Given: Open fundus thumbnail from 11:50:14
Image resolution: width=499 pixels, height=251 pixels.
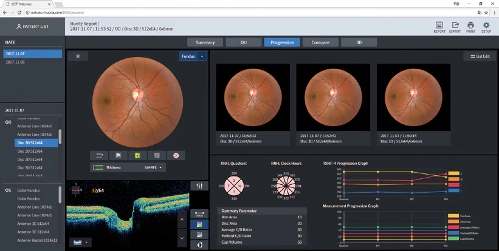Looking at the screenshot, I should coord(414,98).
